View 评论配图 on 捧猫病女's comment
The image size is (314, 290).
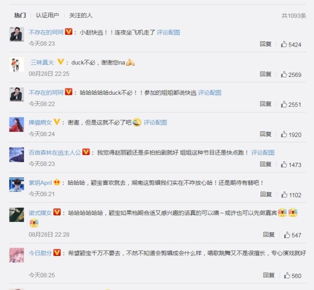pyautogui.click(x=155, y=122)
